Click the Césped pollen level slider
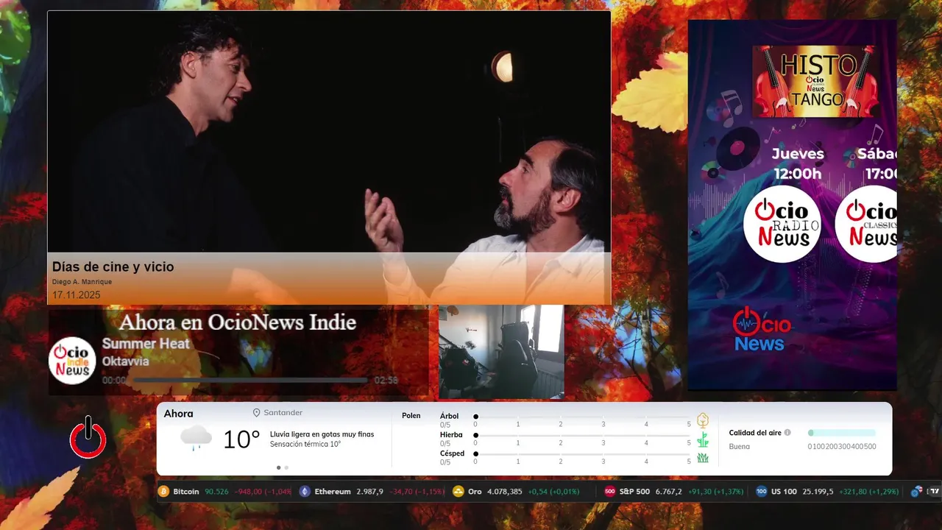Screen dimensions: 942x530 click(x=582, y=454)
